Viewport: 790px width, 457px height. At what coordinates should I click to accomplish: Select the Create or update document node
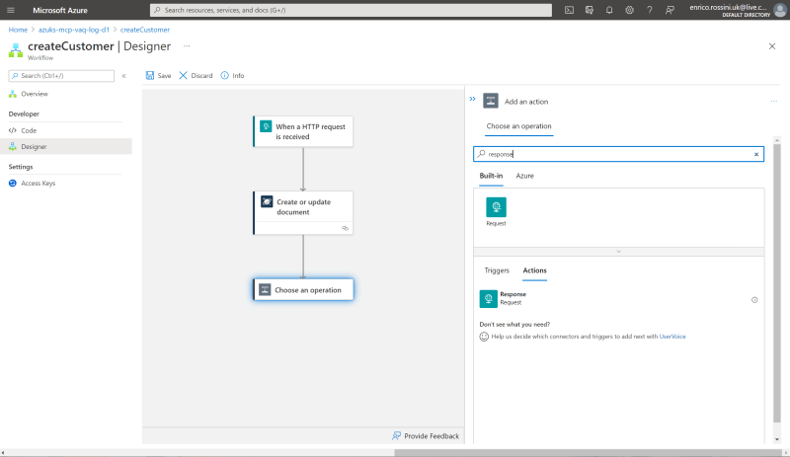(x=303, y=212)
